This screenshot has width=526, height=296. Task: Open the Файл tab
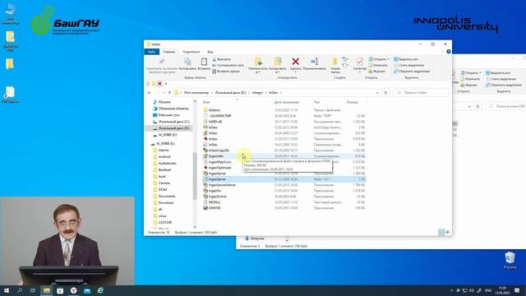coord(151,52)
